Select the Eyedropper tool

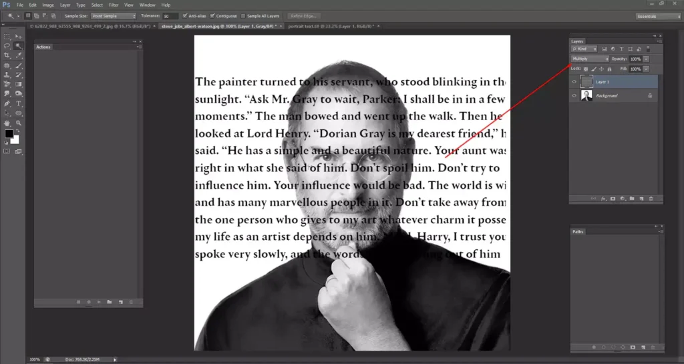click(19, 56)
